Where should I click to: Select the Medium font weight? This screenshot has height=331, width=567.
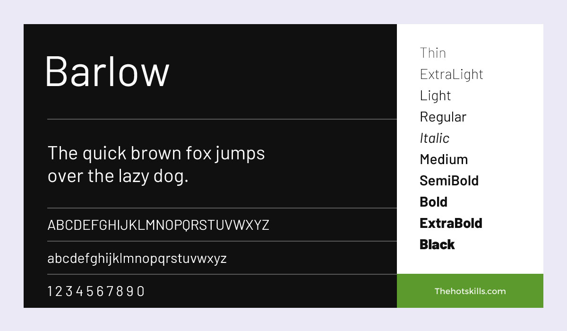[444, 159]
